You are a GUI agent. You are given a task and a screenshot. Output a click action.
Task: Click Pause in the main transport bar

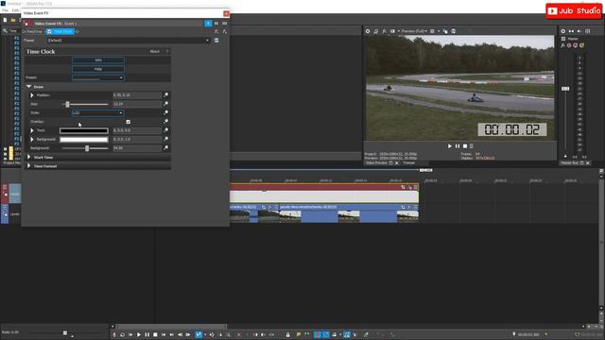pyautogui.click(x=147, y=334)
